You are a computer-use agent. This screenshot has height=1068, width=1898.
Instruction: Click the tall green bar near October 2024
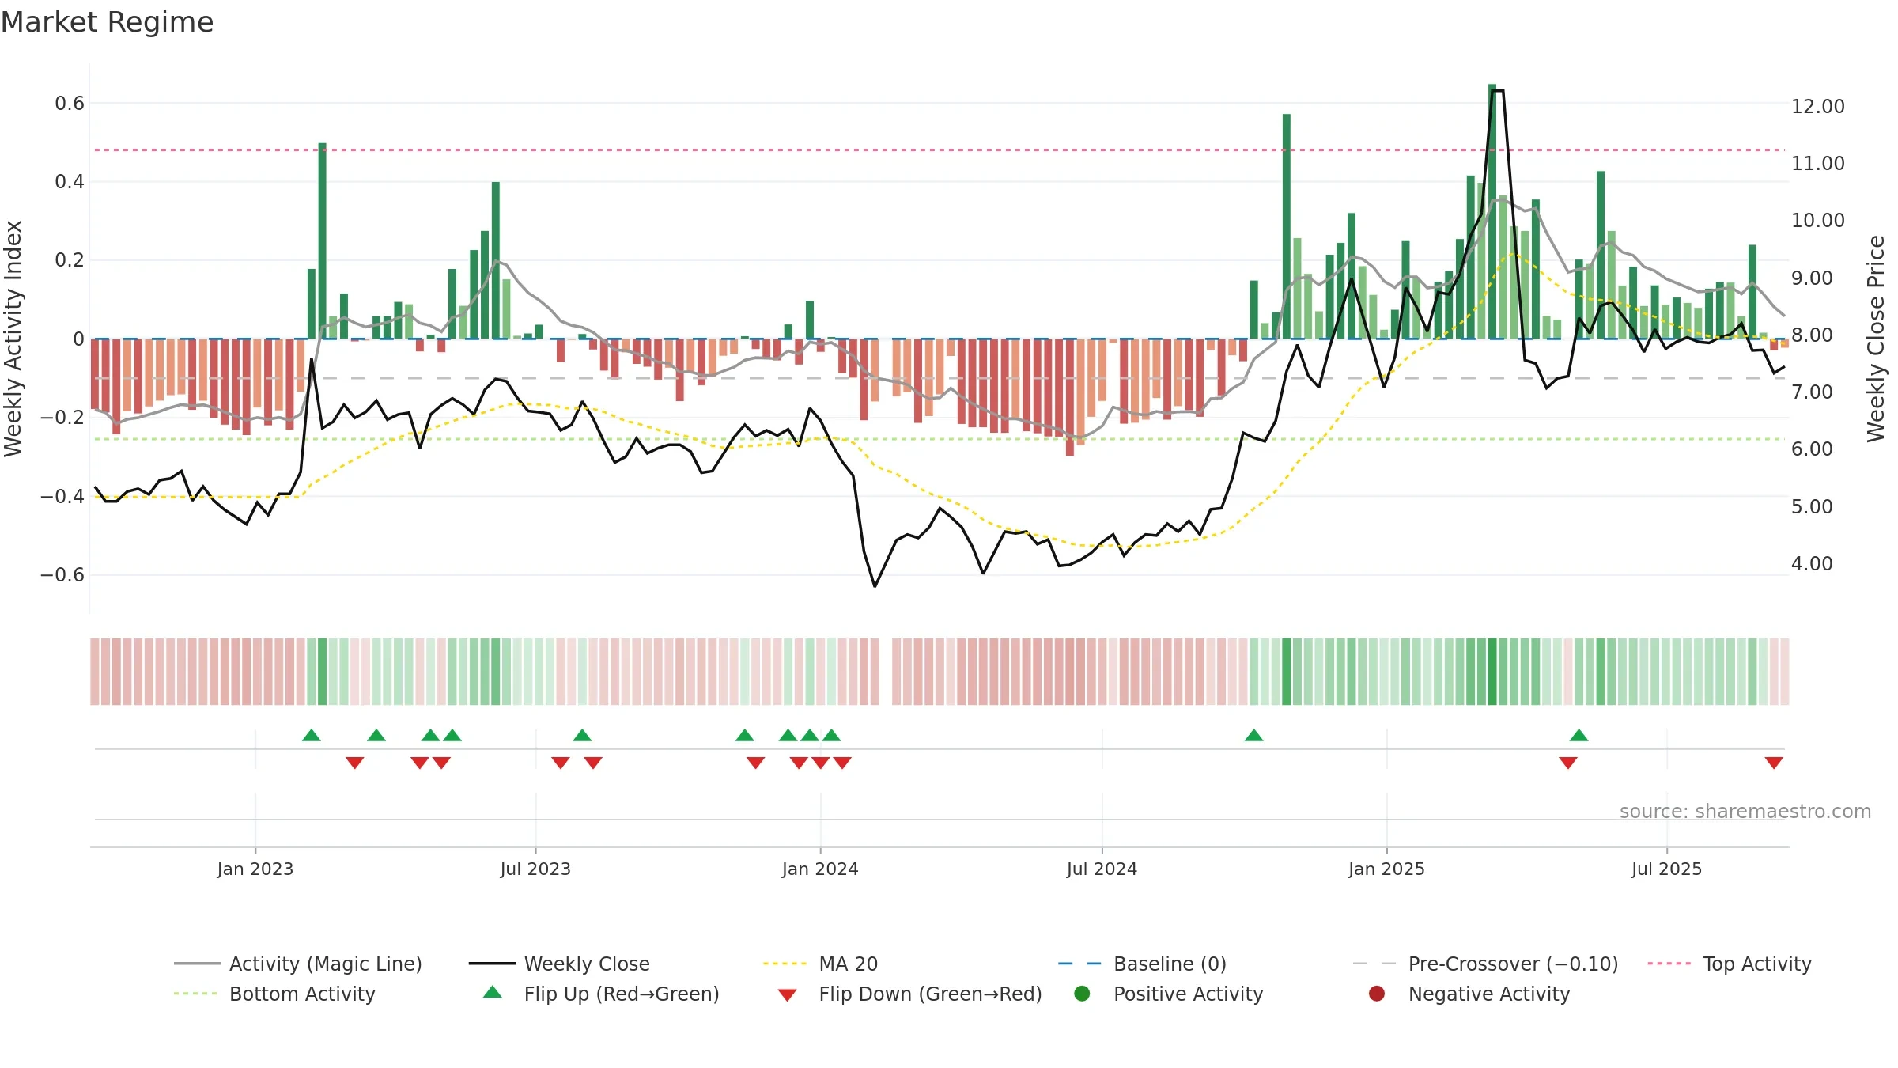tap(1287, 226)
